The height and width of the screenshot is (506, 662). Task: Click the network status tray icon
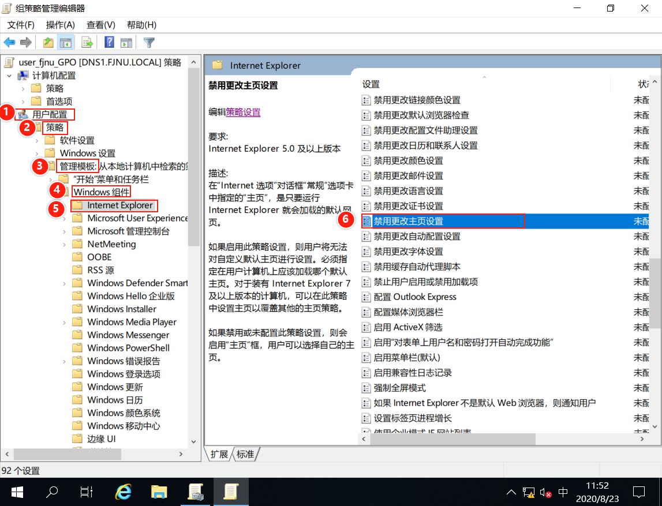point(528,492)
